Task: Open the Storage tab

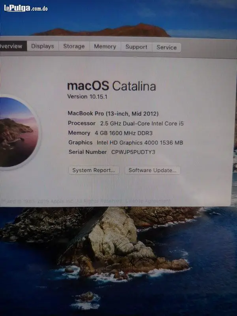Action: tap(74, 47)
